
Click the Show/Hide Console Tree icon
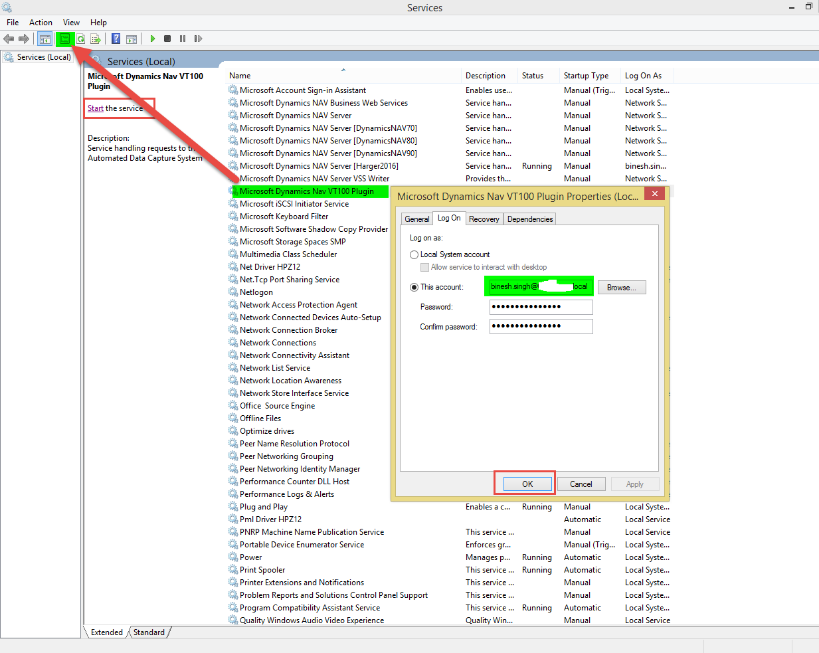(x=45, y=39)
